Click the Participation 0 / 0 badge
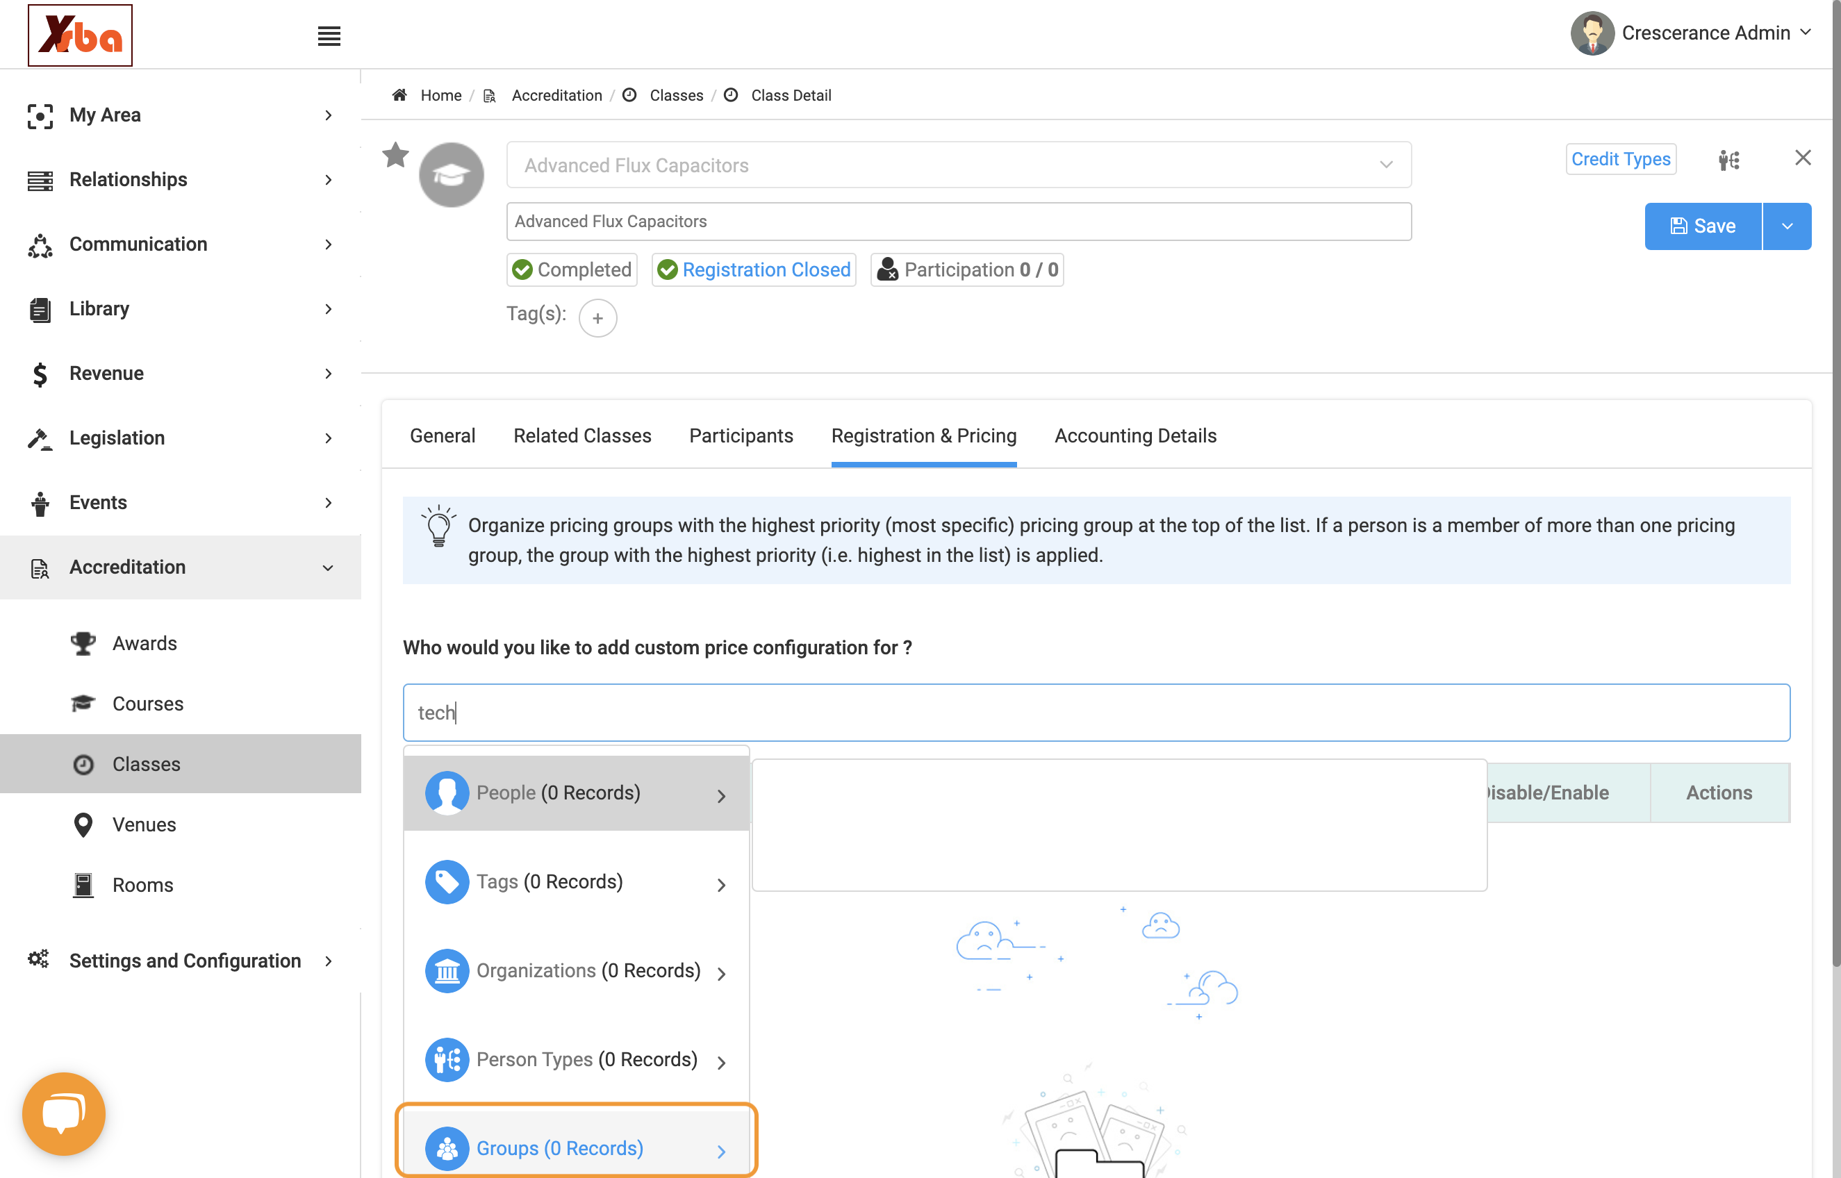Viewport: 1841px width, 1178px height. click(967, 269)
